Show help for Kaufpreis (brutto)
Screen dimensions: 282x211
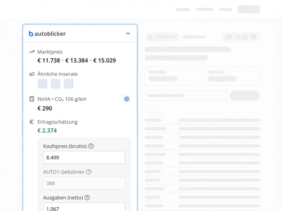click(x=91, y=146)
